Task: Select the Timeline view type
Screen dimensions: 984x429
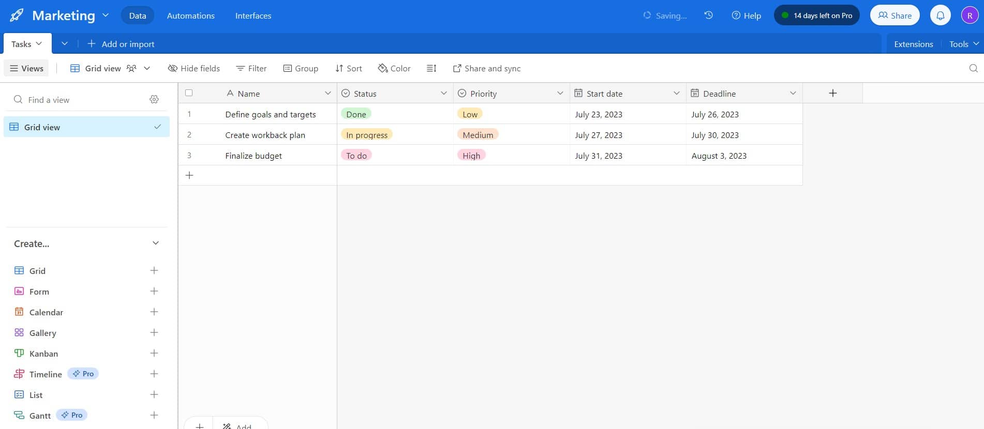Action: pos(46,374)
